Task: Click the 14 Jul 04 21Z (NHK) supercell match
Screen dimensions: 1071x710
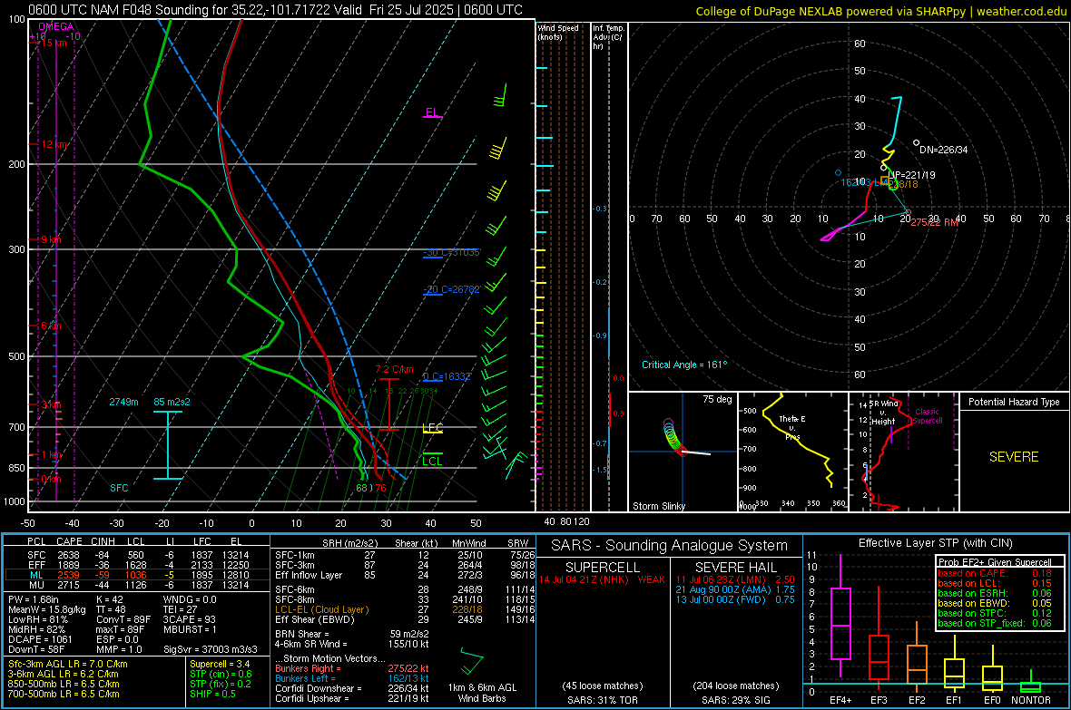Action: pos(603,579)
